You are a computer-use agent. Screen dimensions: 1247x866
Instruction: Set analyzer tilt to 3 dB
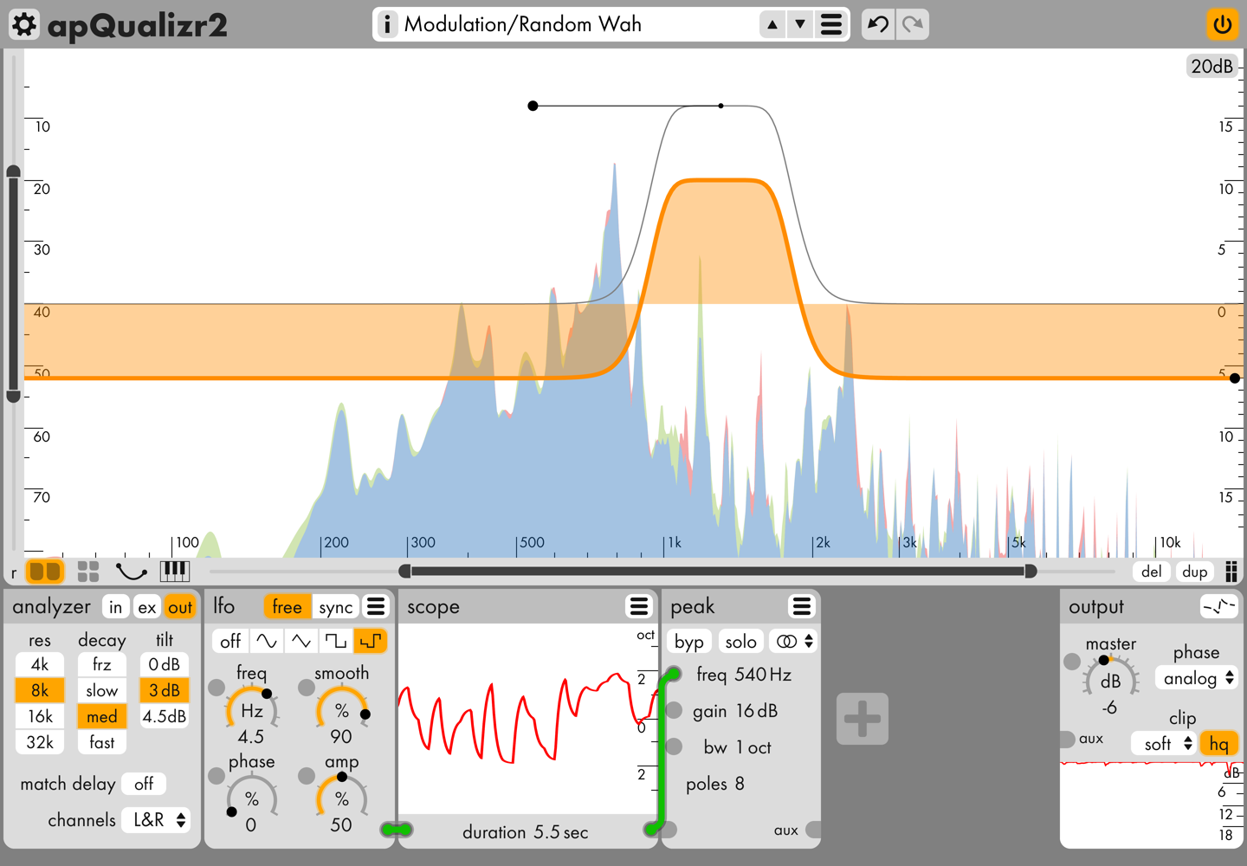point(165,690)
